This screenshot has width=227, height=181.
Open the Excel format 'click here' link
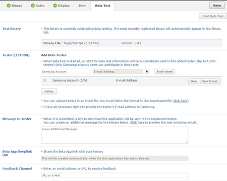click(x=180, y=101)
